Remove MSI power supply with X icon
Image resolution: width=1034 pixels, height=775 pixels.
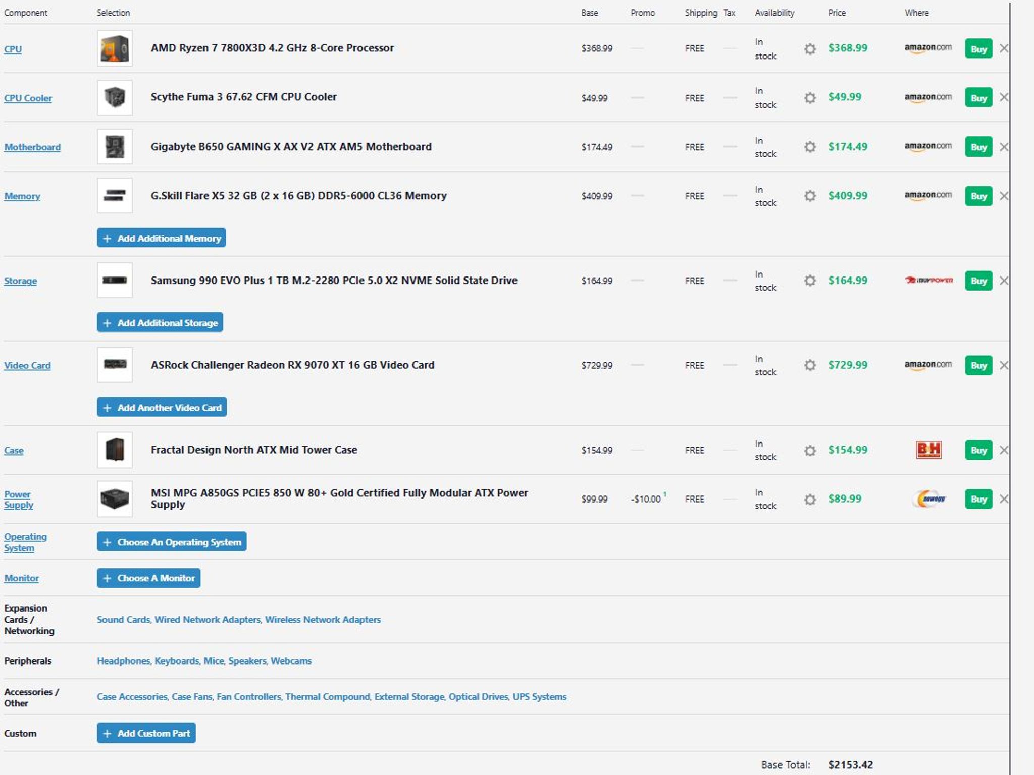tap(1004, 499)
